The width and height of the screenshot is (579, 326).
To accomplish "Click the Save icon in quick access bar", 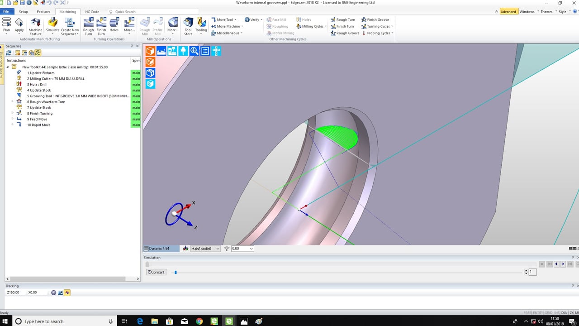I will (22, 3).
